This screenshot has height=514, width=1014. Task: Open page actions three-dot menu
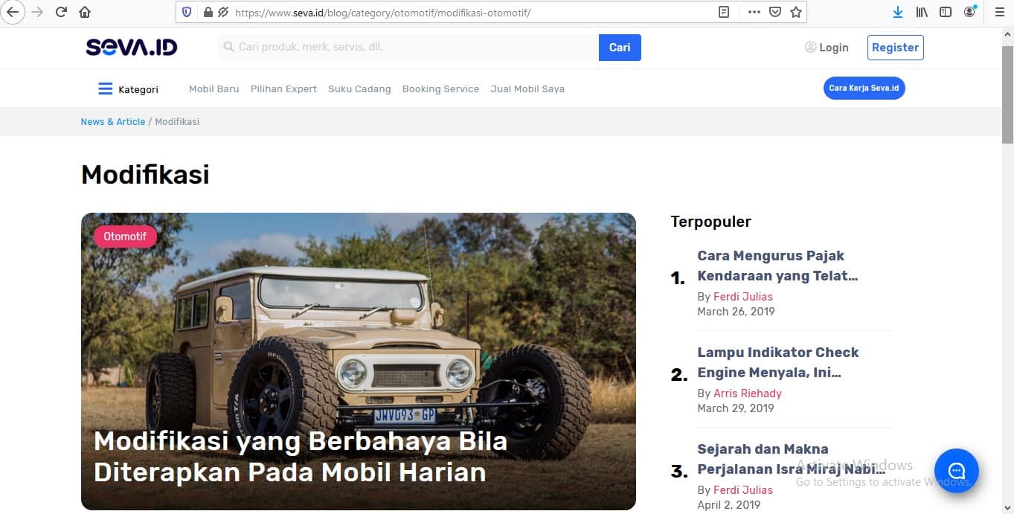click(754, 12)
